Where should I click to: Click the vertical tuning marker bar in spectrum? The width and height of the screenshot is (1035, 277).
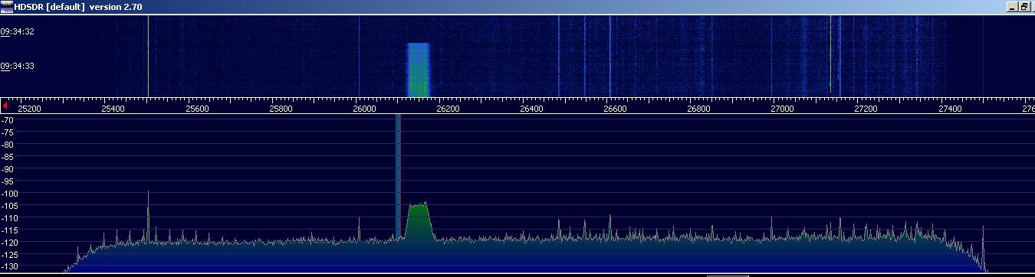(398, 176)
